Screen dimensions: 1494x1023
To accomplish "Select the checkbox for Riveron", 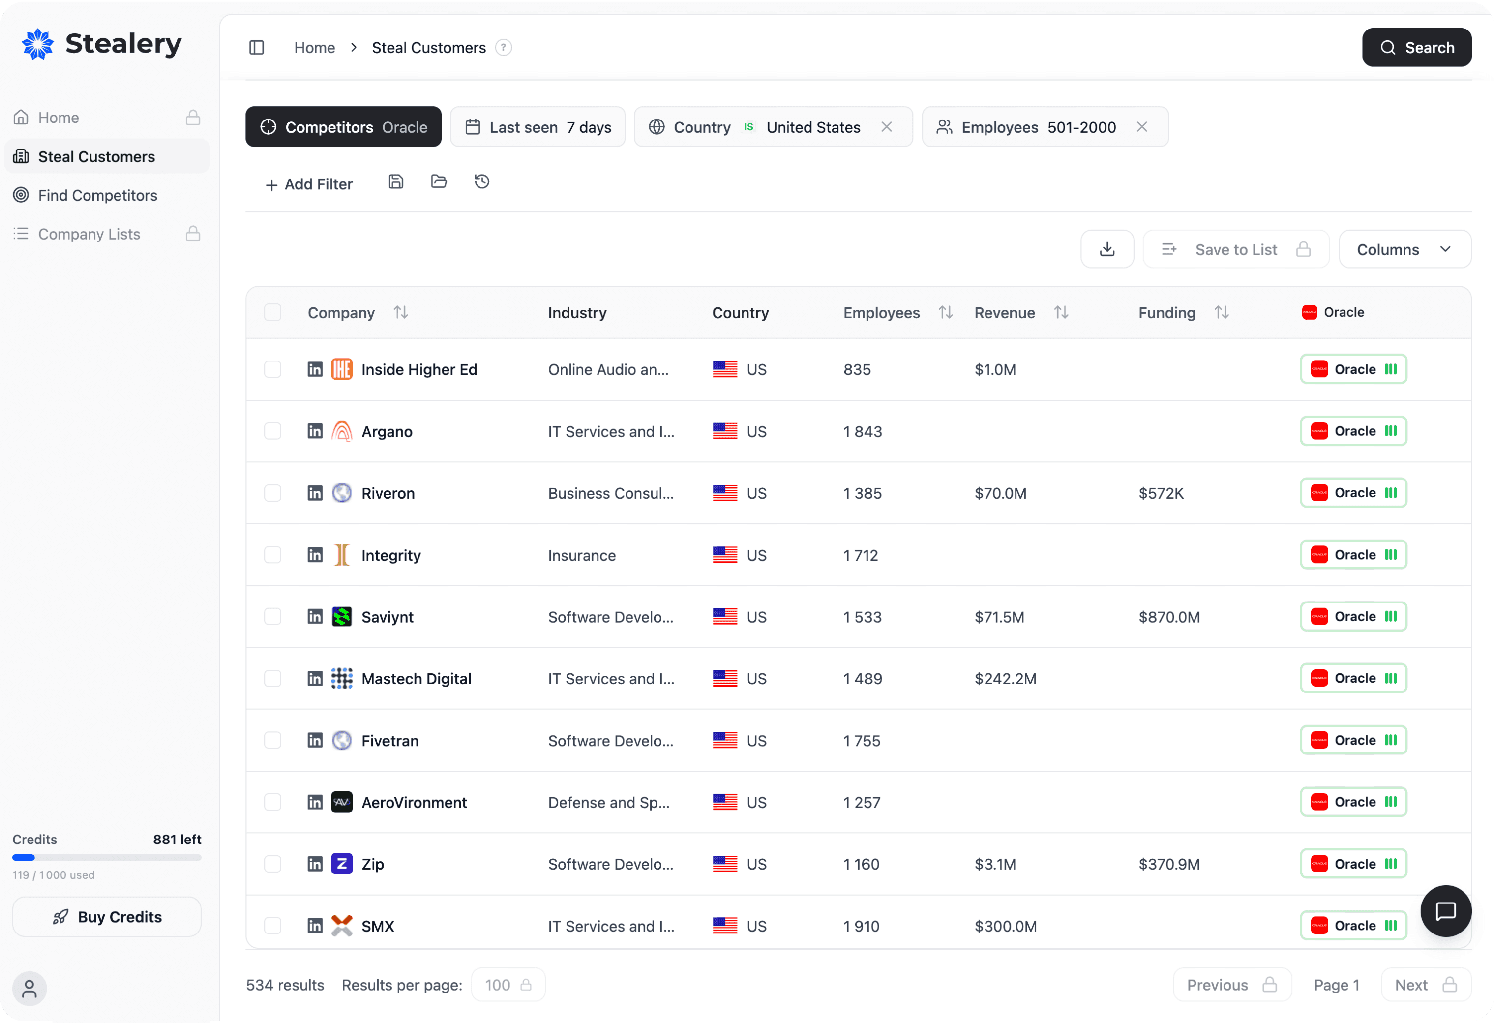I will pos(272,492).
